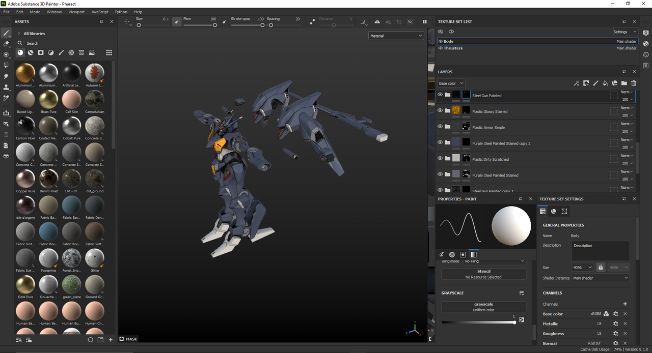
Task: Select the Smudge tool
Action: pyautogui.click(x=6, y=76)
